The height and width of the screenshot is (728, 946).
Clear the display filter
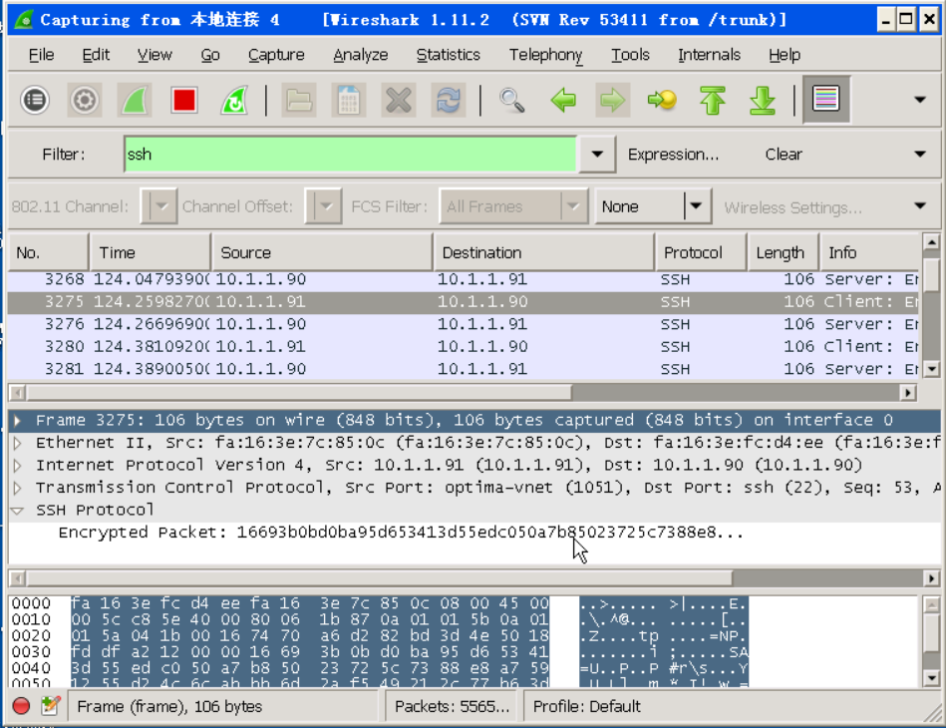coord(784,155)
